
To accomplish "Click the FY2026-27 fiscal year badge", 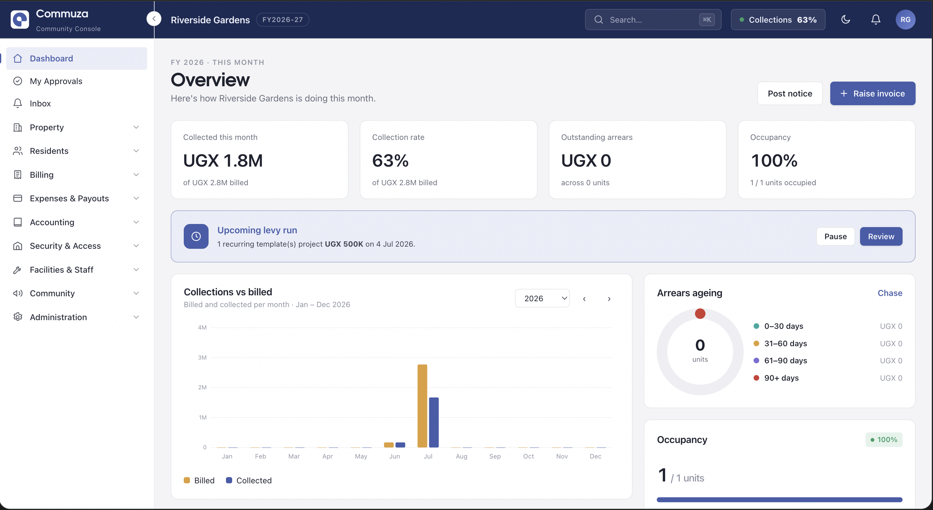I will 282,20.
